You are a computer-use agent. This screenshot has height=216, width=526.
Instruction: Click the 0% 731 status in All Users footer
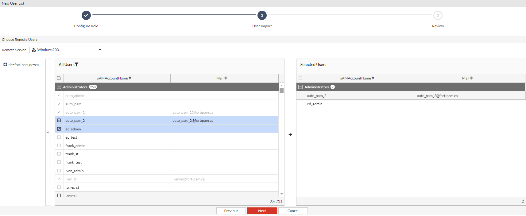coord(276,201)
